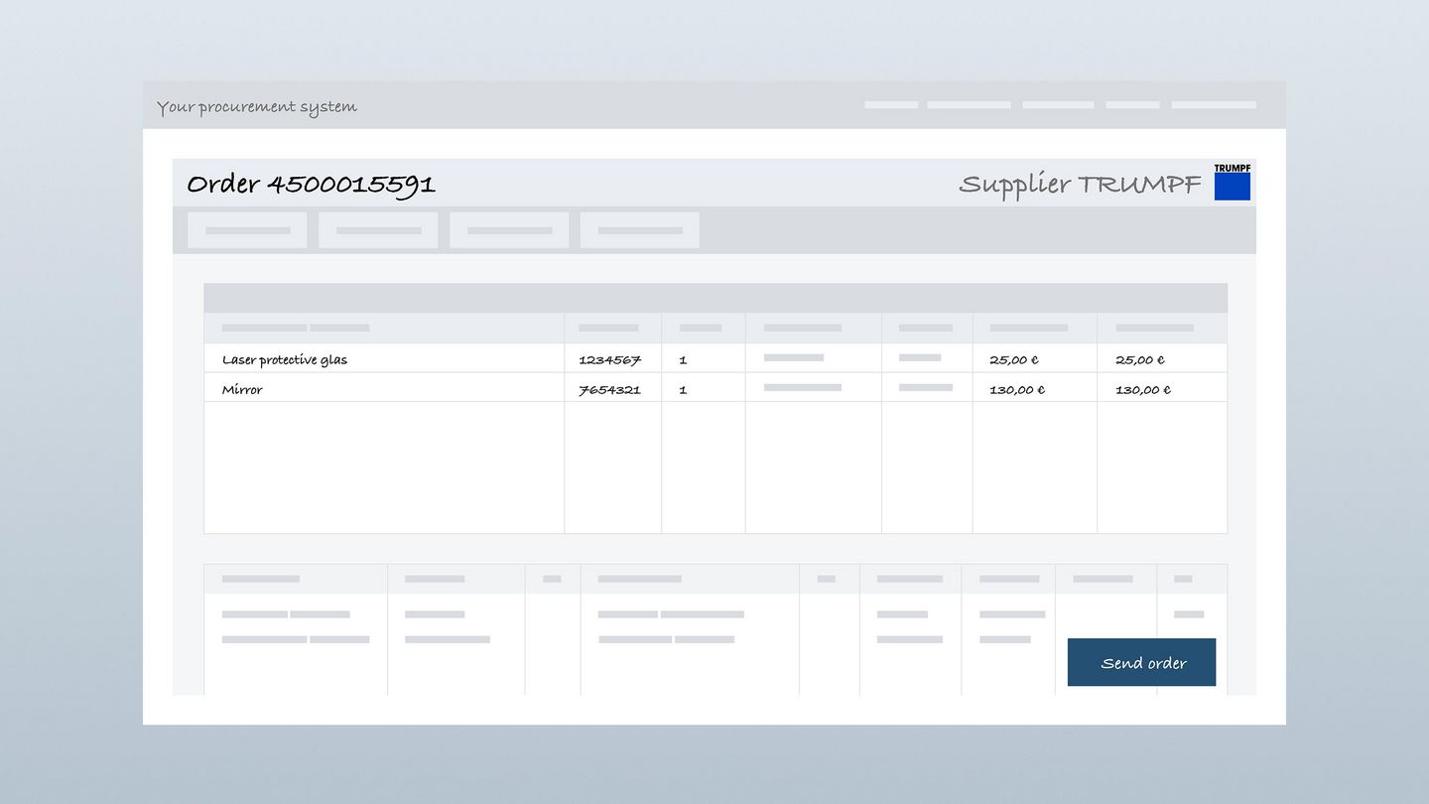Click the quantity cell of the Mirror row
1429x804 pixels.
click(682, 389)
